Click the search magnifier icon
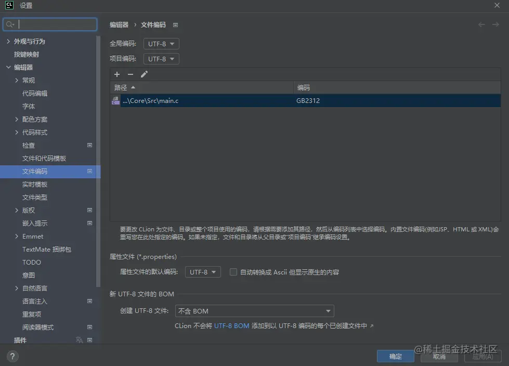 click(x=10, y=24)
